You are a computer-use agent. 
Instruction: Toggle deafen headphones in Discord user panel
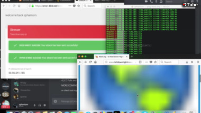[40, 105]
